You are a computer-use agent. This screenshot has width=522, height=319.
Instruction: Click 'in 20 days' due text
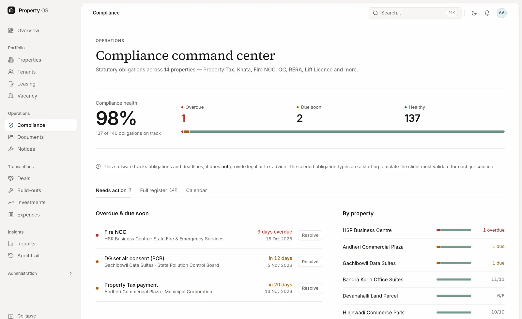[280, 285]
